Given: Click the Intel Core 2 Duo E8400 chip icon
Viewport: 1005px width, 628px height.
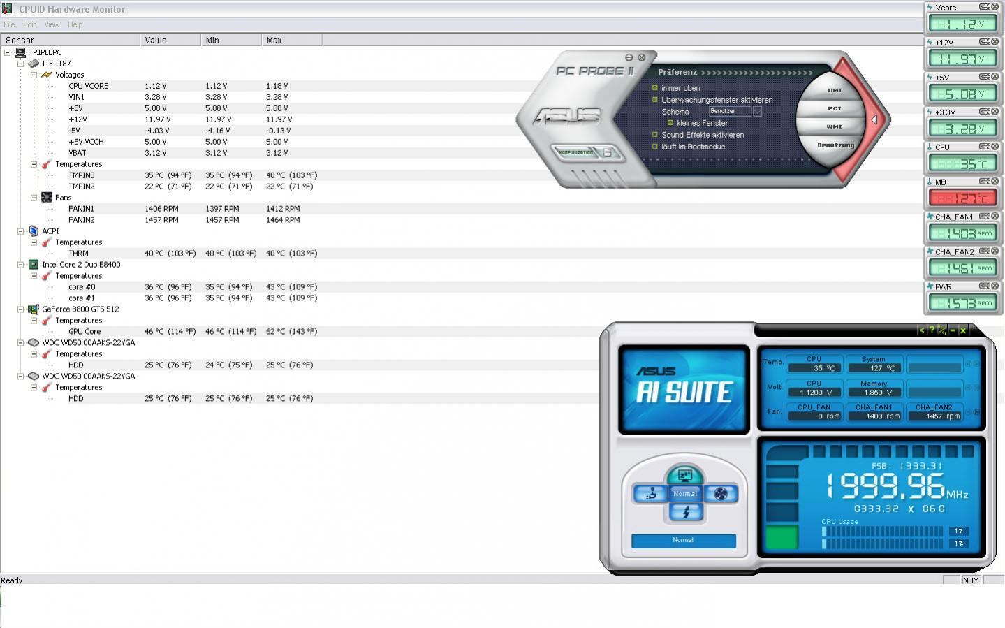Looking at the screenshot, I should coord(33,265).
